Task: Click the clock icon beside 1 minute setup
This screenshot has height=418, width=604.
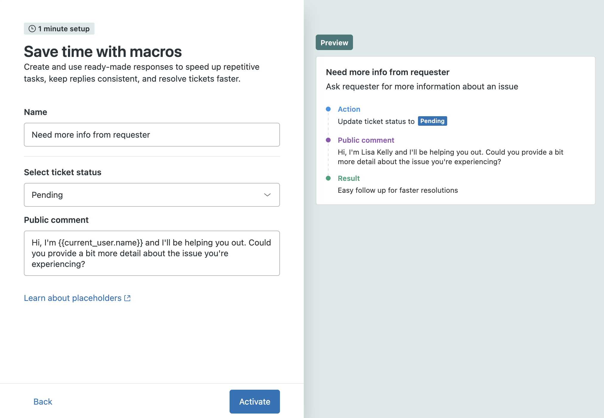Action: (x=32, y=29)
